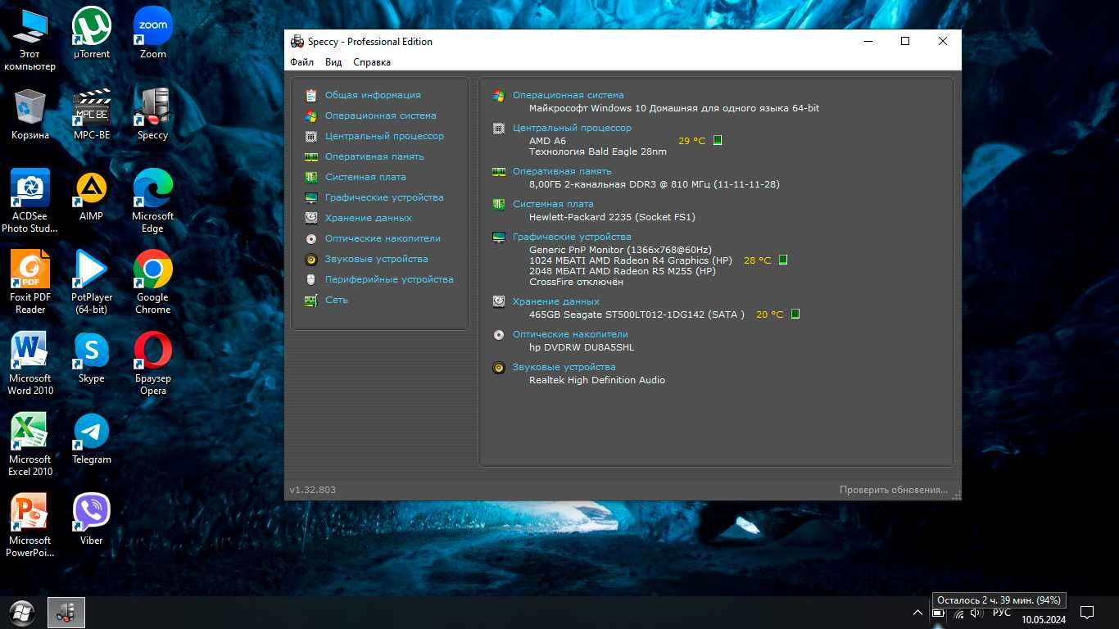1119x629 pixels.
Task: Open the Zoom desktop shortcut
Action: click(x=152, y=33)
